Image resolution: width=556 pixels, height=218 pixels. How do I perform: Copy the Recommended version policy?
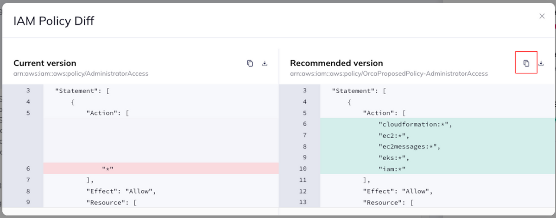(x=526, y=63)
